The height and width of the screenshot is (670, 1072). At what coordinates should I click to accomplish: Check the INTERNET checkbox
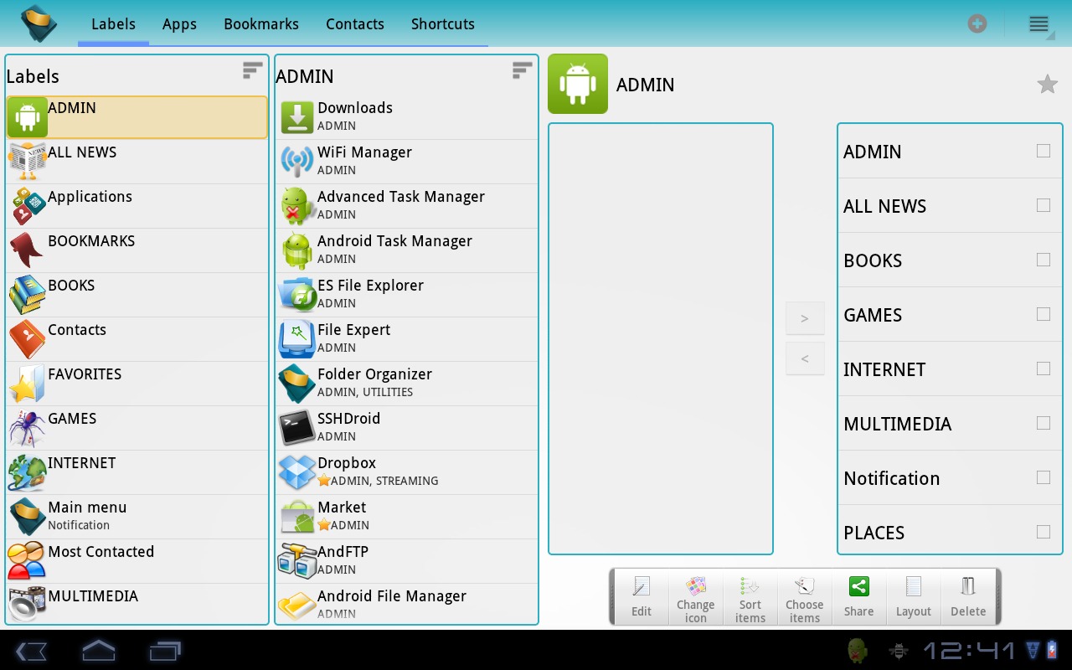[x=1043, y=368]
